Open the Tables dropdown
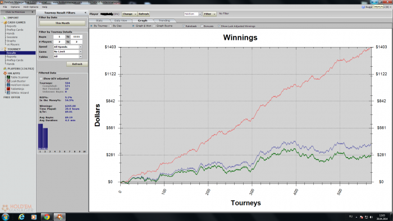Image resolution: width=393 pixels, height=221 pixels. [80, 57]
